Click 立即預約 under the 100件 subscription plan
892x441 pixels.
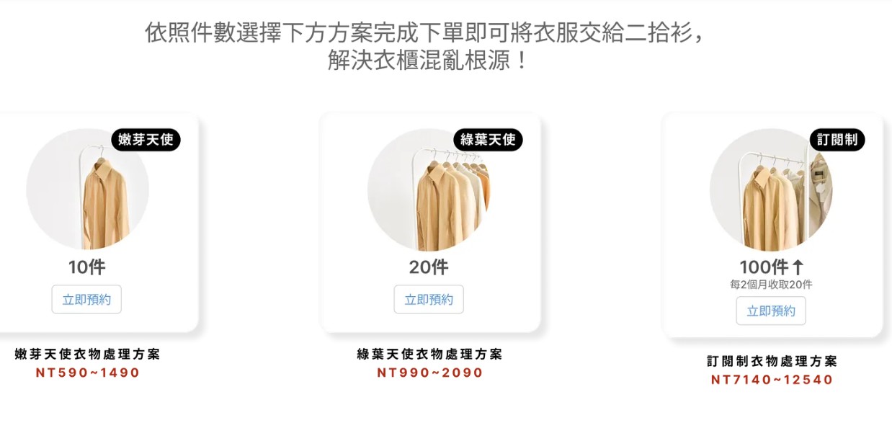[771, 311]
